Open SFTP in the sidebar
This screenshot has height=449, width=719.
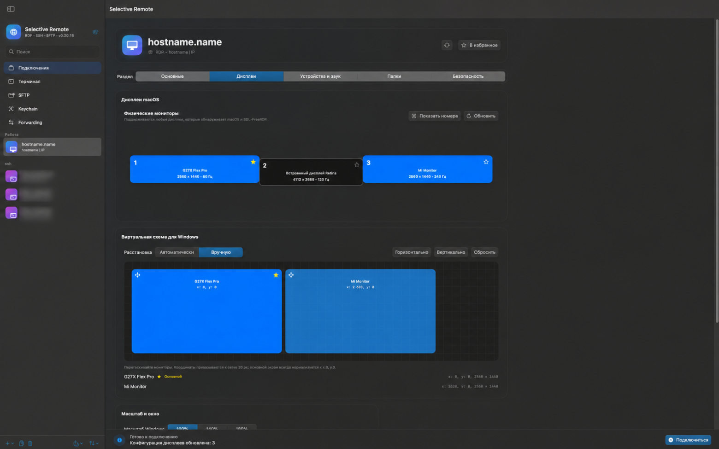tap(52, 95)
